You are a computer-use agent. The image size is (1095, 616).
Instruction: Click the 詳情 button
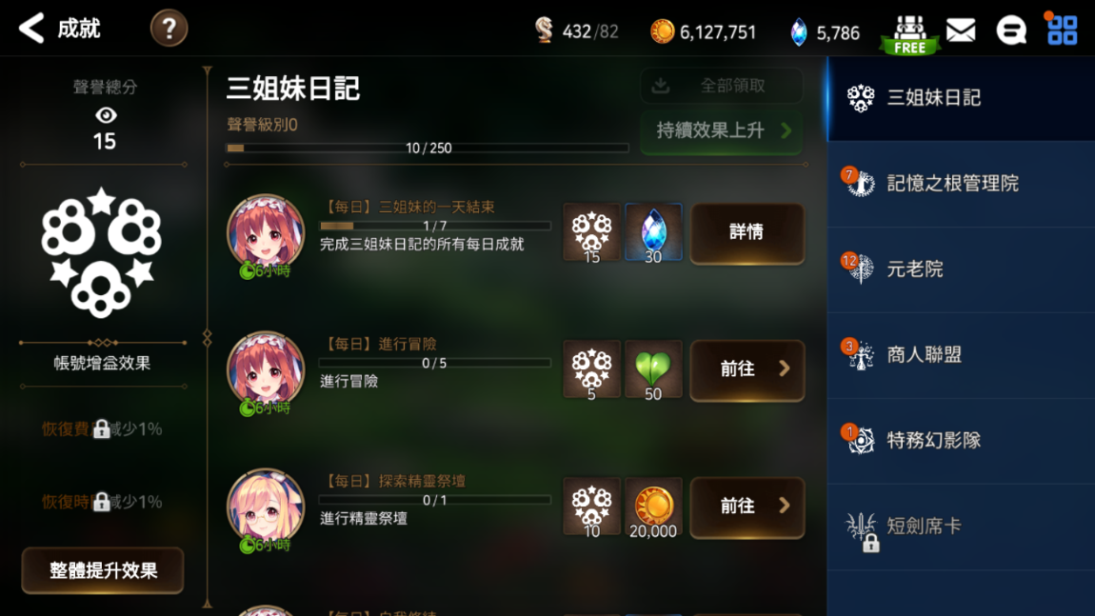(x=747, y=232)
